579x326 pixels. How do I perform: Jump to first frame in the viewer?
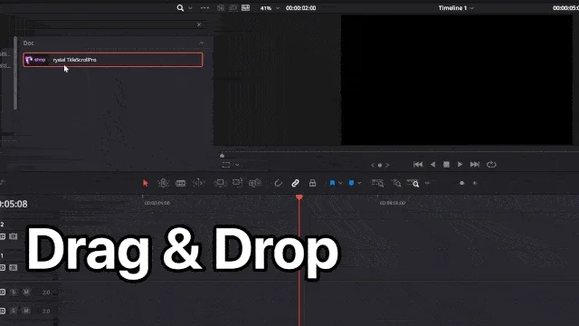point(418,165)
